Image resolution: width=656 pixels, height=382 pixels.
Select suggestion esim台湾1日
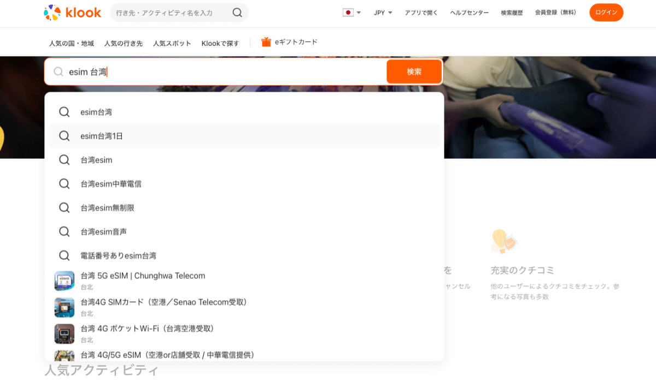pos(244,136)
